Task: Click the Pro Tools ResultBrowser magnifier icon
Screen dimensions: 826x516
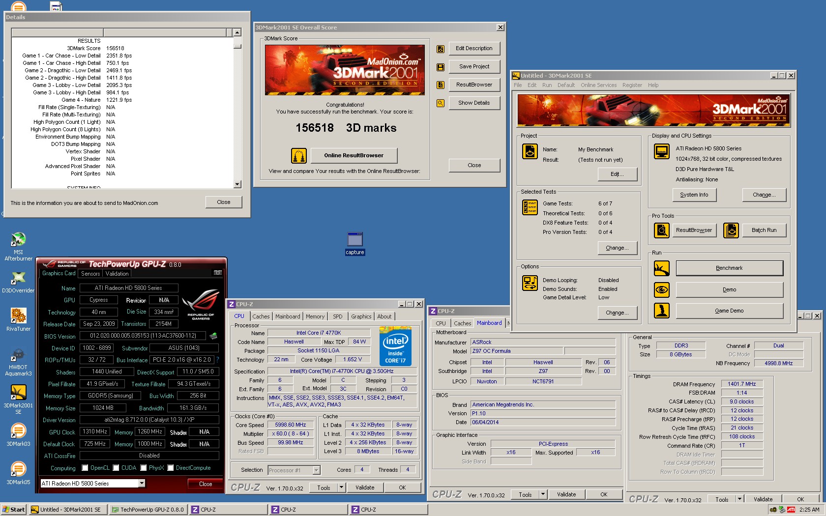Action: pos(662,230)
